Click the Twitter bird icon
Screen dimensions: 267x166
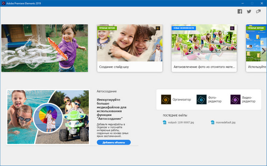tap(249, 11)
